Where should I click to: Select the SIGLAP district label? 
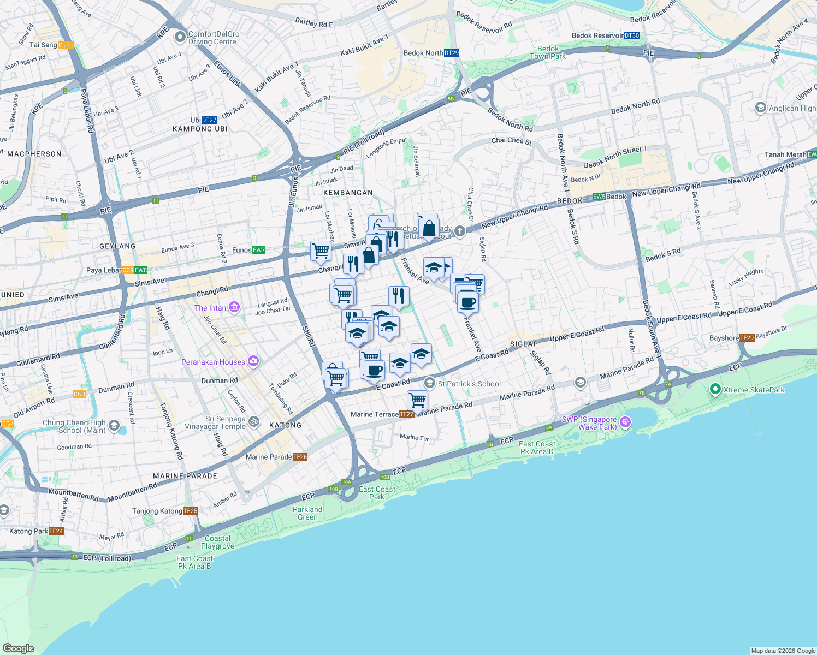524,343
